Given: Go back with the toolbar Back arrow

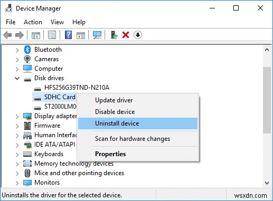Looking at the screenshot, I should tap(7, 35).
